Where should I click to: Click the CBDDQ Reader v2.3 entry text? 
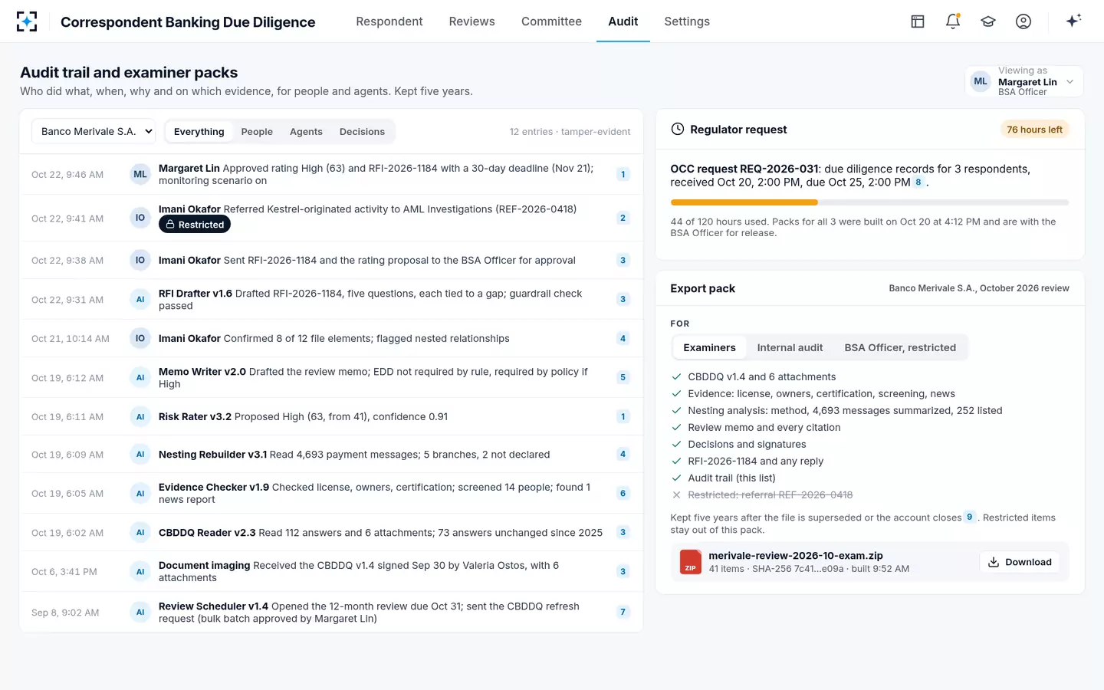click(x=380, y=533)
